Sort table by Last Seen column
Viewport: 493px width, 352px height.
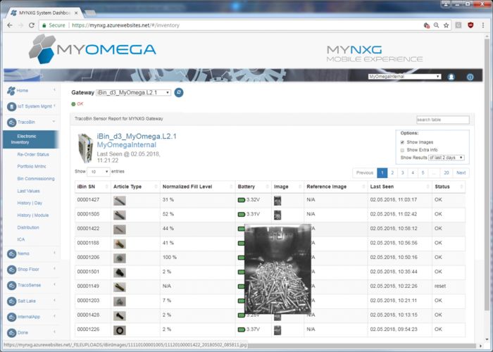tap(399, 187)
